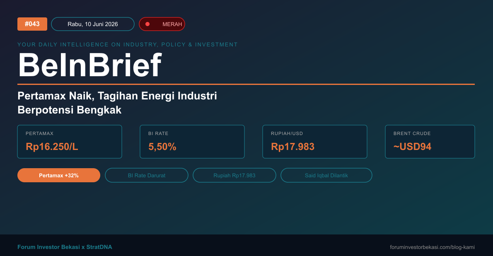Image resolution: width=493 pixels, height=256 pixels.
Task: Click the Rp16.250/L value
Action: pos(52,147)
